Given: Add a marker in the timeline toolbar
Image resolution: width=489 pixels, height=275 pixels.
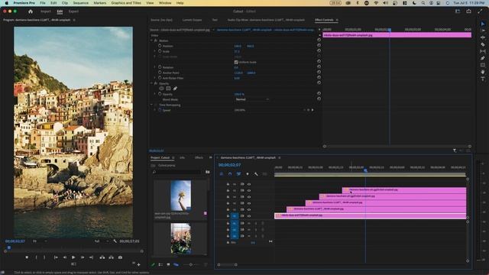Looking at the screenshot, I should click(x=248, y=174).
